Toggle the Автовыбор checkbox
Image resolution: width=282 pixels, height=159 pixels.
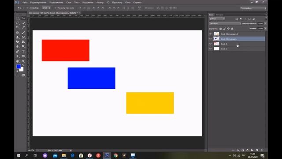click(x=27, y=8)
